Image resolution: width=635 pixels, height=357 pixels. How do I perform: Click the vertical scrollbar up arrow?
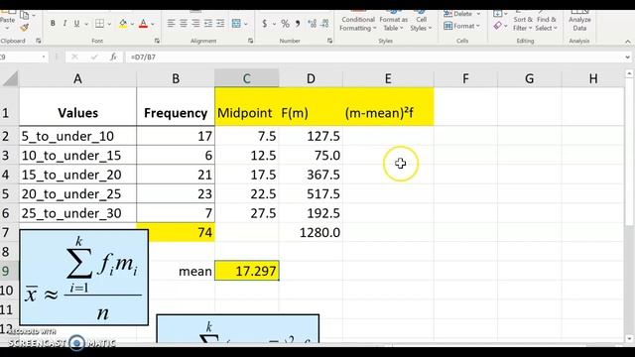[629, 73]
